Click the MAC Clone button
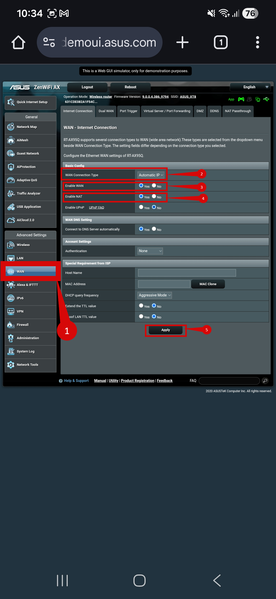276x599 pixels. [x=208, y=284]
